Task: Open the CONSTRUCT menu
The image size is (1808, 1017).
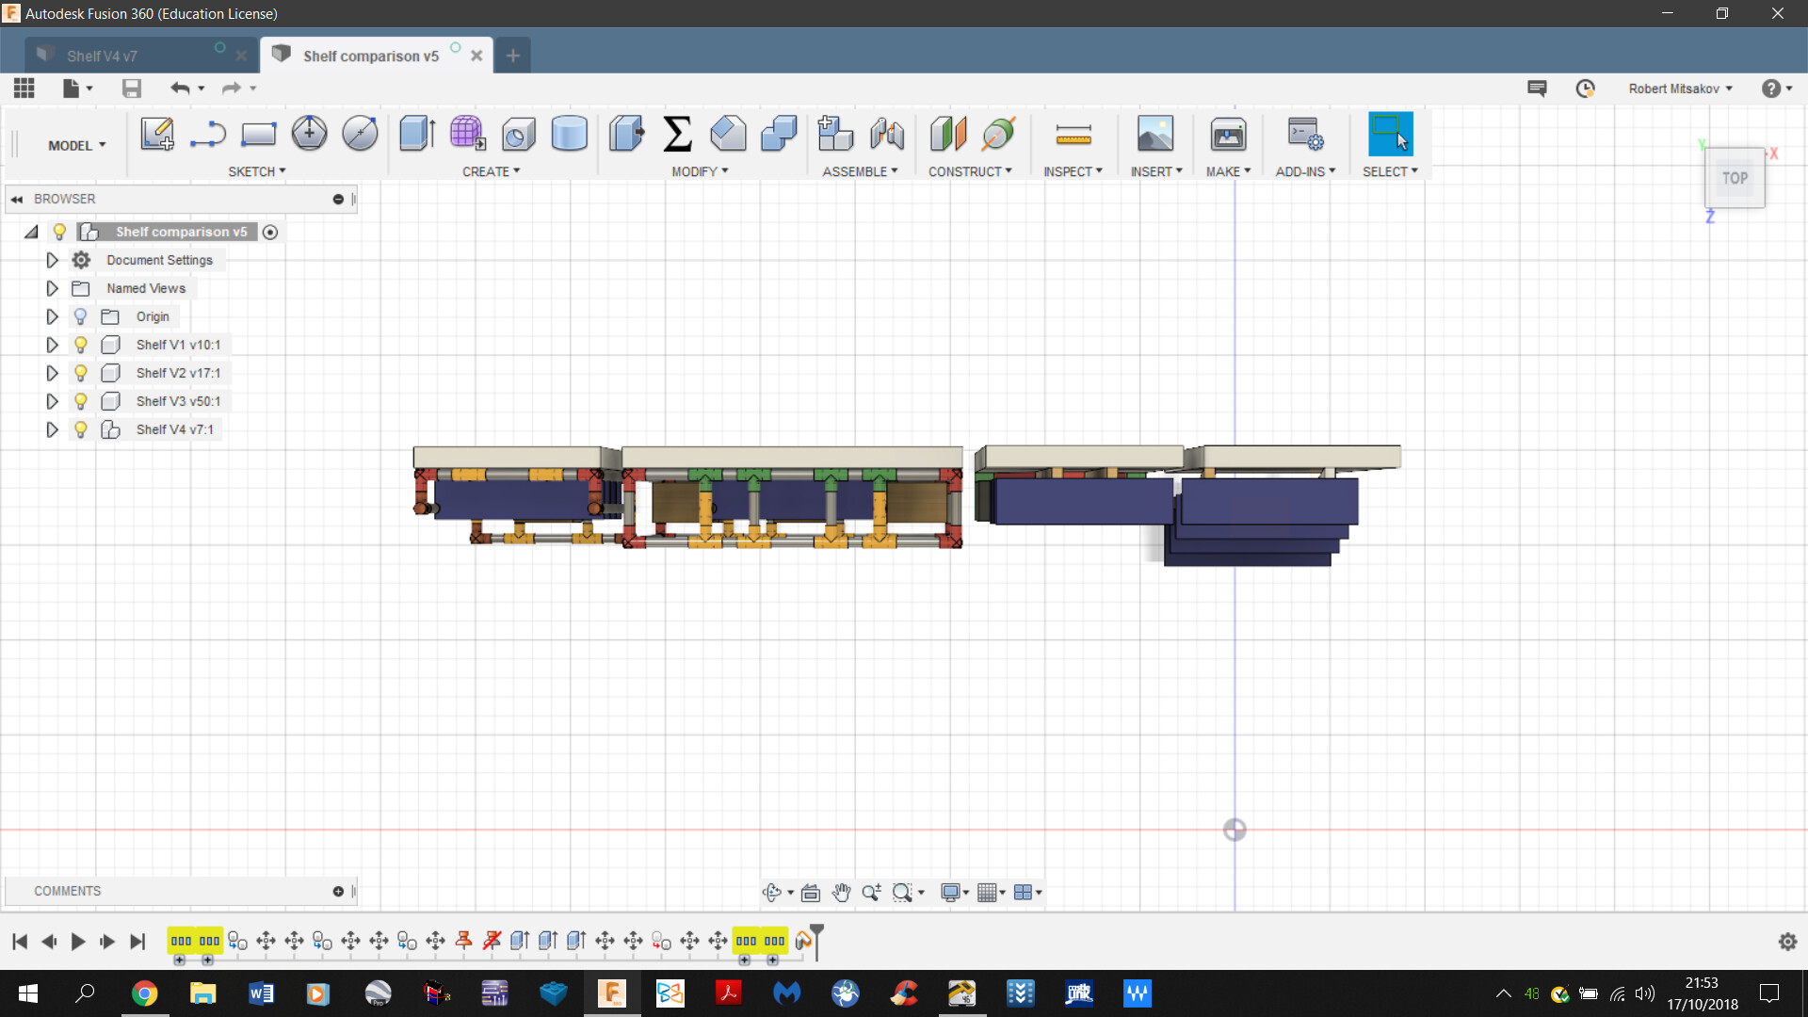Action: pyautogui.click(x=970, y=171)
